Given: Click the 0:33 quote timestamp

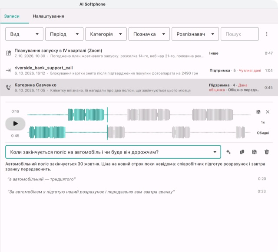Looking at the screenshot, I should 261,191.
